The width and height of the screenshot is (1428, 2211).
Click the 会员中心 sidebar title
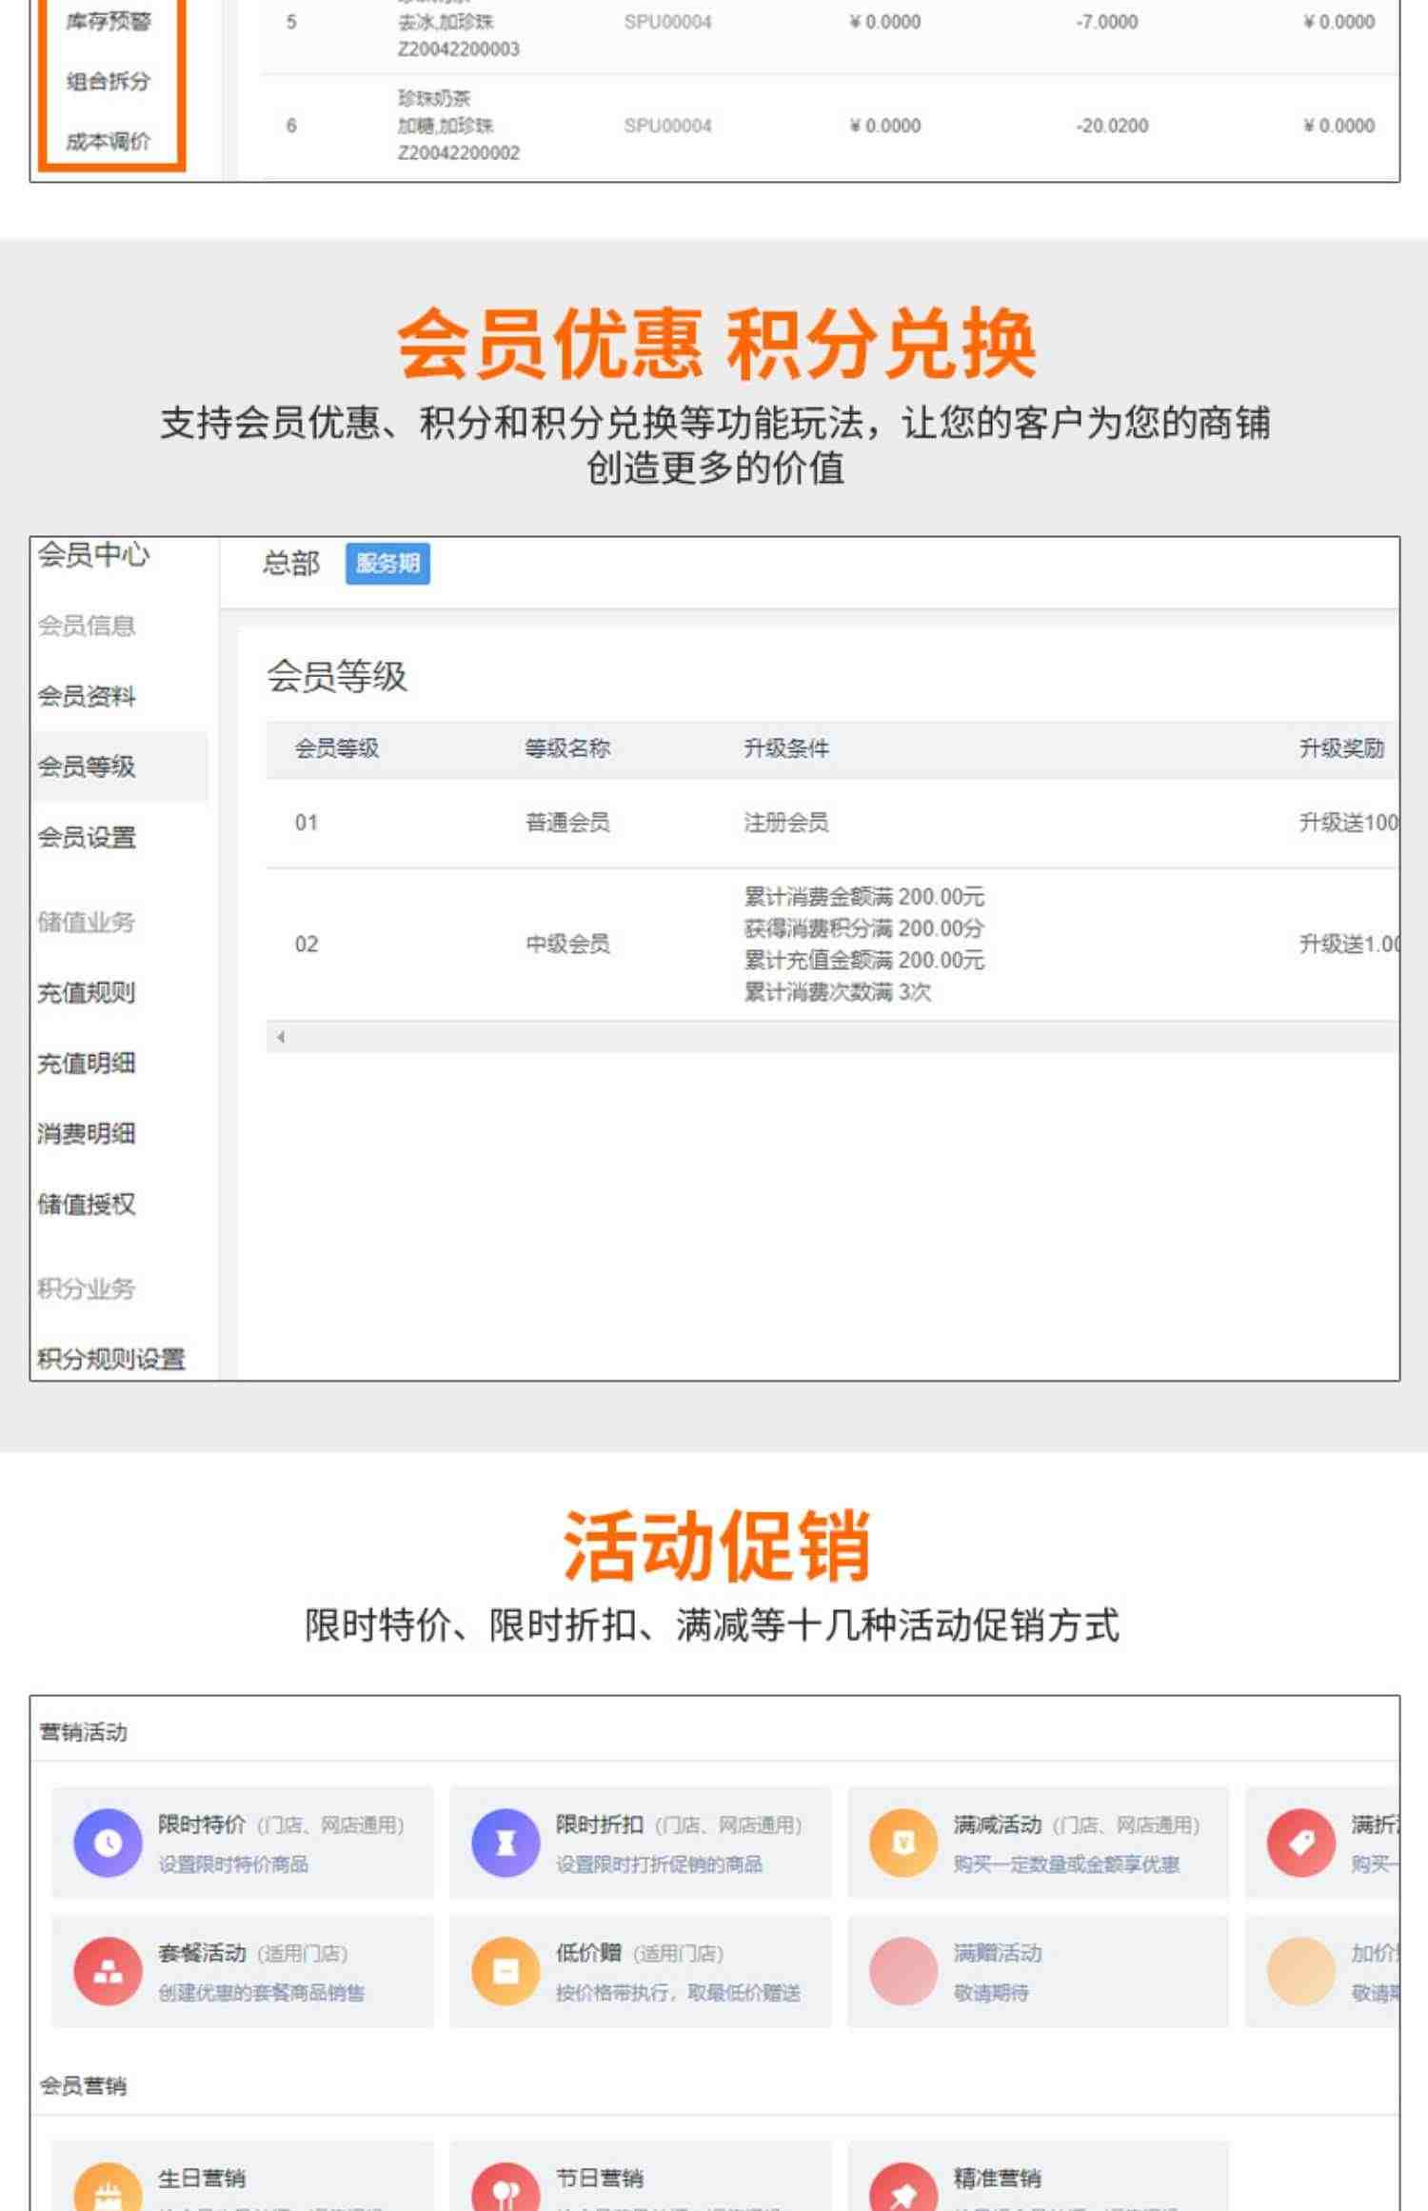(x=93, y=554)
